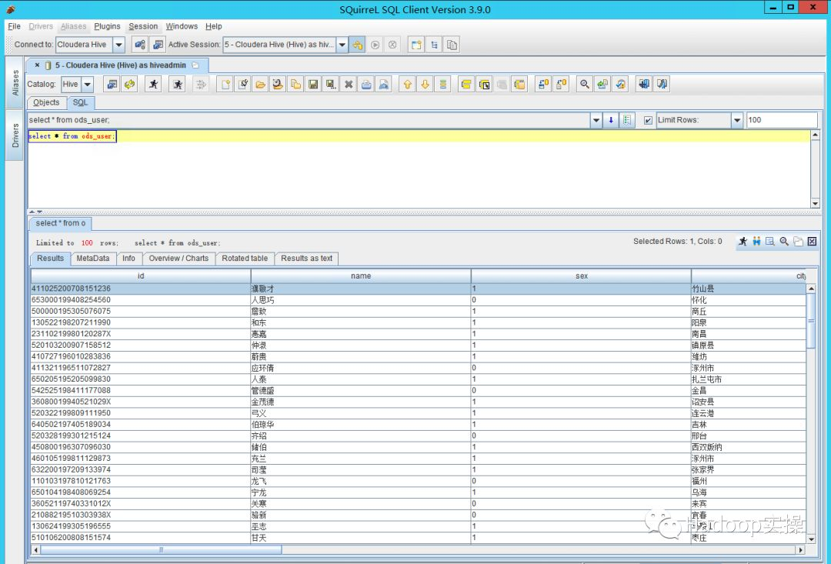Select cell 653000199408254560

tap(141, 300)
